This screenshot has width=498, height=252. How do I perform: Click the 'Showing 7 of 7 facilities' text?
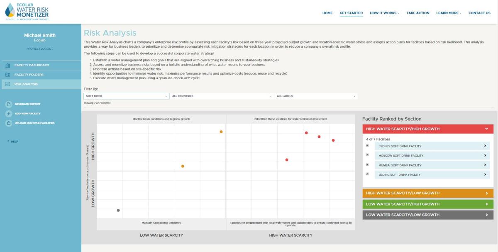tap(97, 103)
